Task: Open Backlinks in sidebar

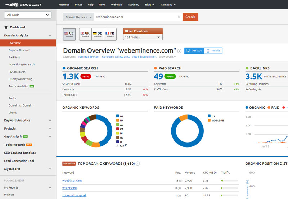Action: (14, 57)
